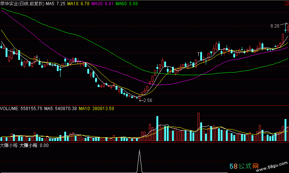Select the MA5: 7.25 price label

(55, 3)
